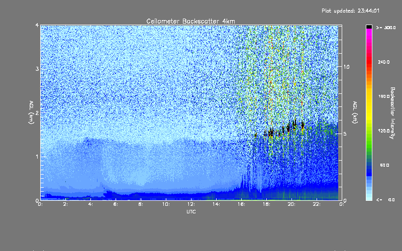Viewport: 402px width, 251px height.
Task: Select the '16:' UTC time tick
Action: click(x=241, y=204)
